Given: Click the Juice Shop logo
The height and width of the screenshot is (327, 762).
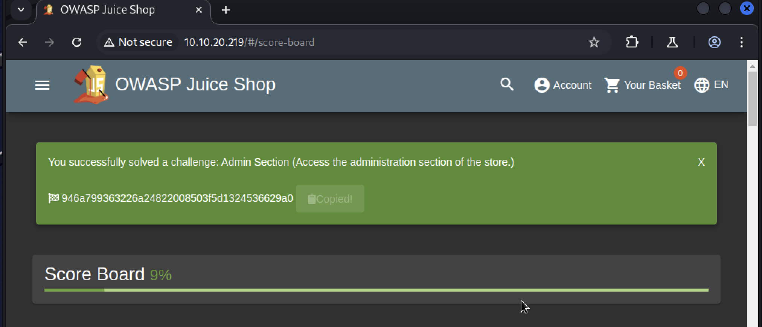Looking at the screenshot, I should tap(91, 85).
